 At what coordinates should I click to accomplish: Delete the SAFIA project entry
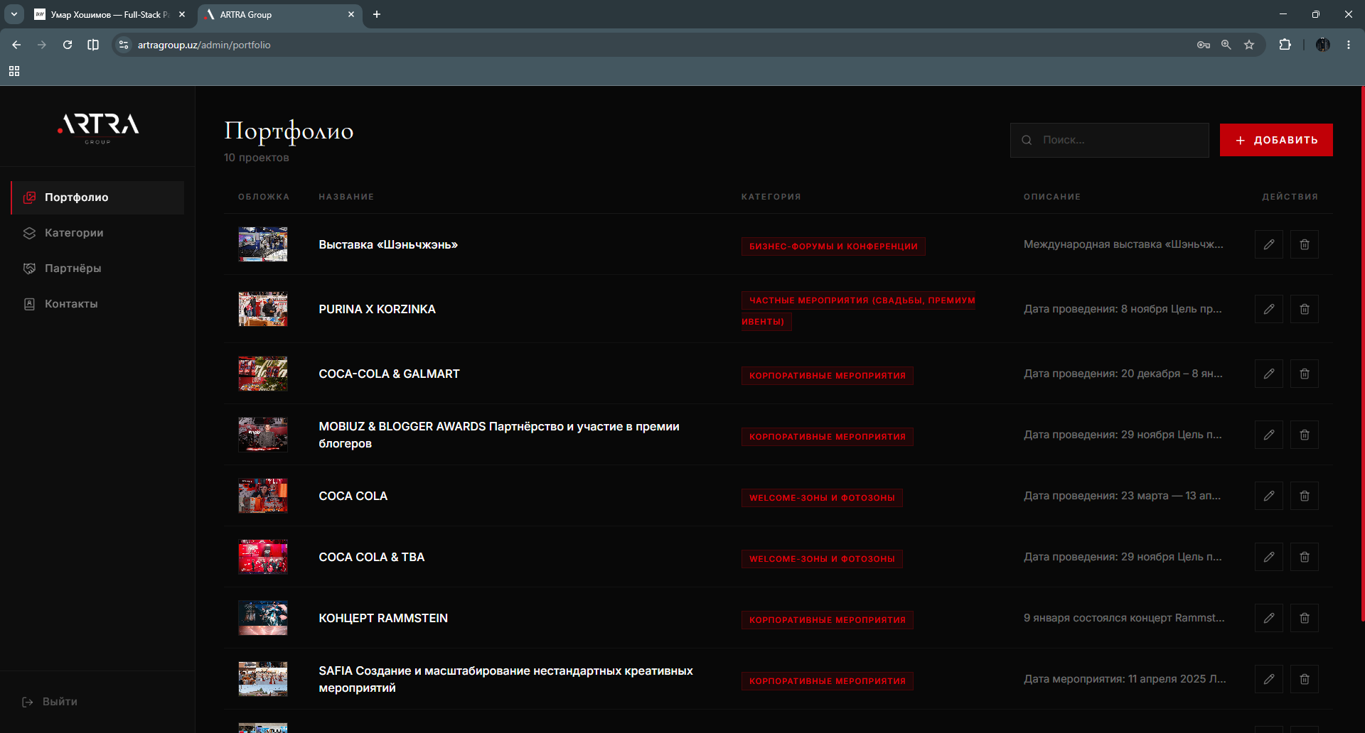1305,679
